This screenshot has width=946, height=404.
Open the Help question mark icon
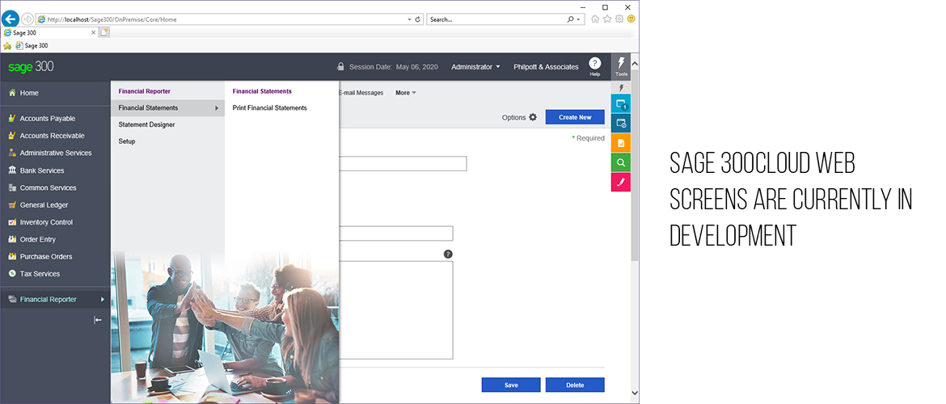pos(595,63)
